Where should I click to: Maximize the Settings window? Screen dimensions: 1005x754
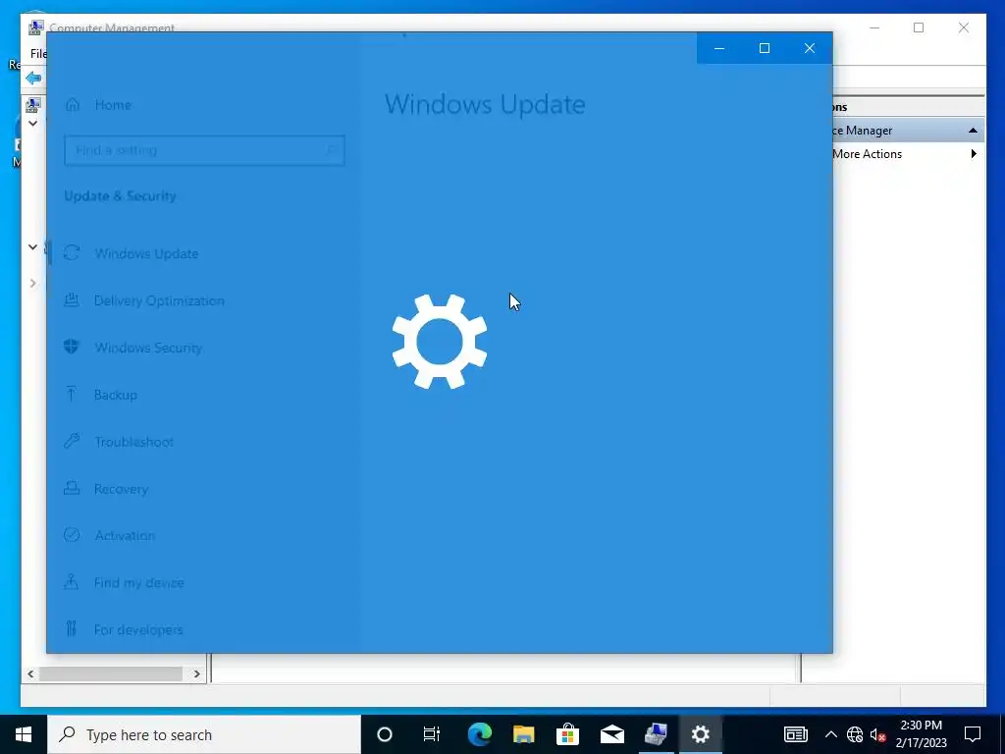click(764, 48)
